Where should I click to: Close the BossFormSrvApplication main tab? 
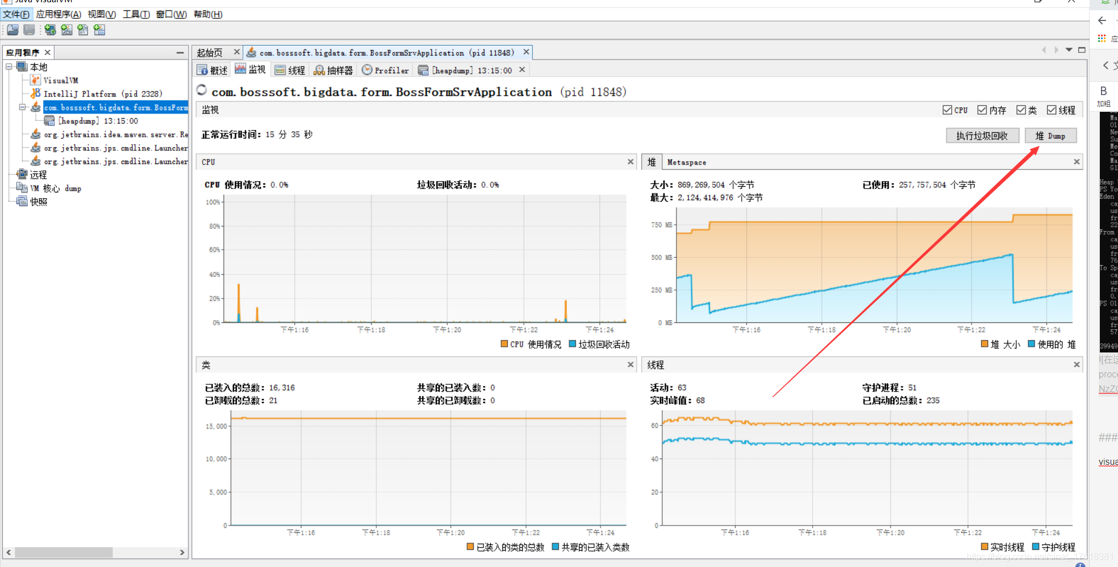pyautogui.click(x=526, y=52)
